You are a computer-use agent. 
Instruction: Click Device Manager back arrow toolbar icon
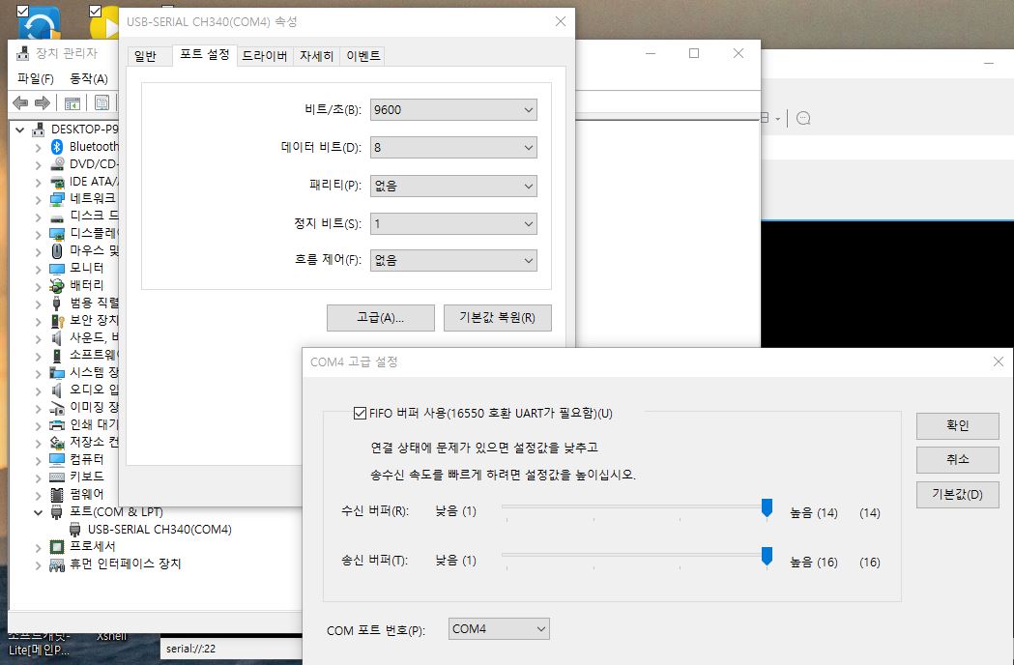[20, 102]
